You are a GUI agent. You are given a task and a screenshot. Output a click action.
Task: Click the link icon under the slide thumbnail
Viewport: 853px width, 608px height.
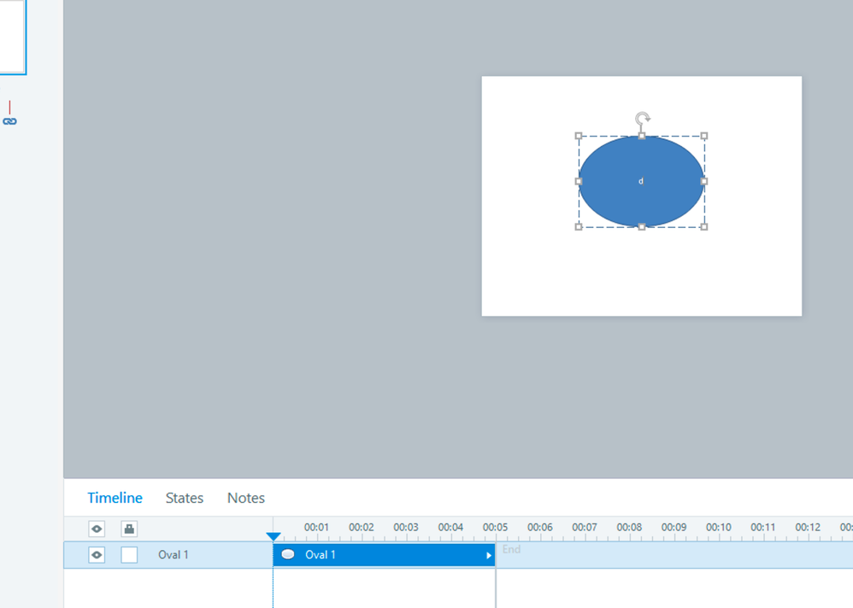coord(9,121)
